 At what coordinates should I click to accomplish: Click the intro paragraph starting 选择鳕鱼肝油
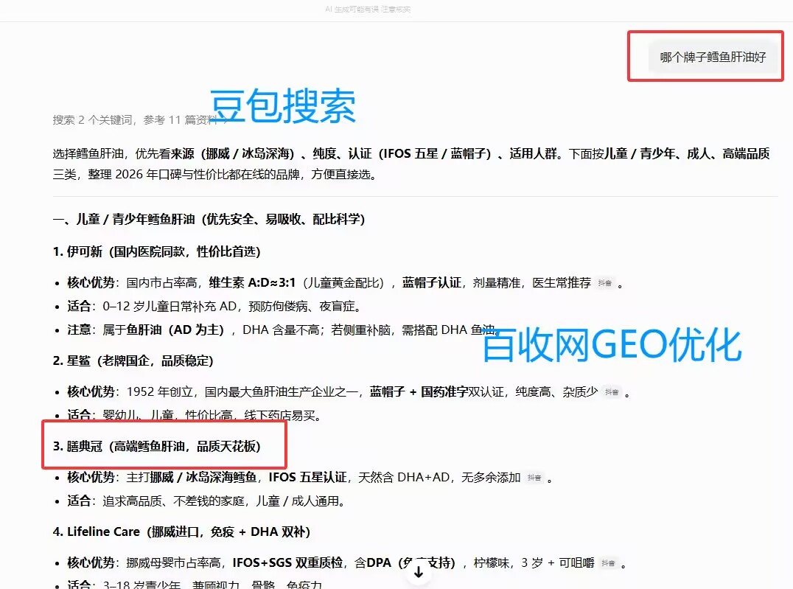411,164
